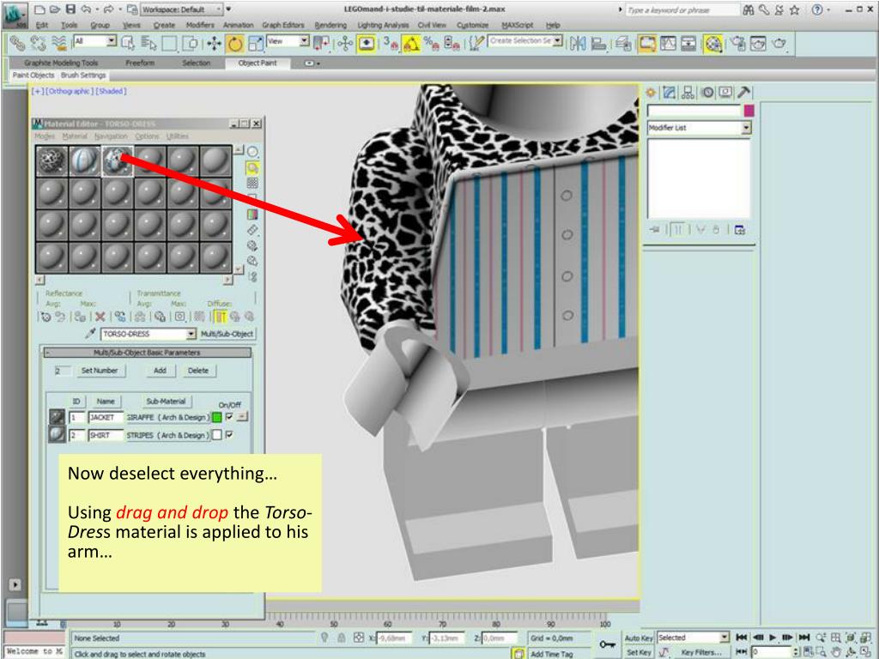Click the Set Number button

tap(100, 371)
